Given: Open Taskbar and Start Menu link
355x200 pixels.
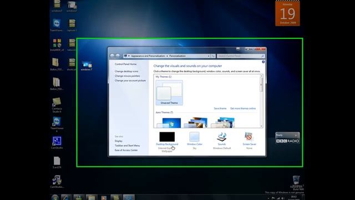Looking at the screenshot, I should point(127,146).
